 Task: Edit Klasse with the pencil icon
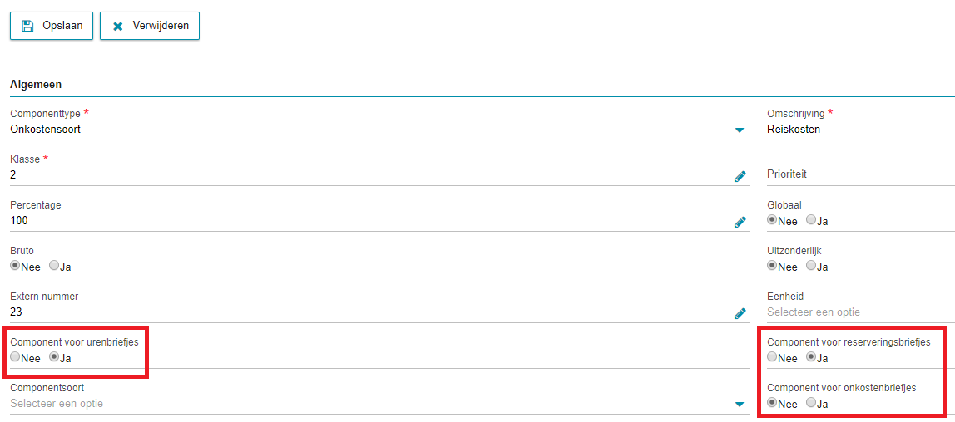click(740, 176)
